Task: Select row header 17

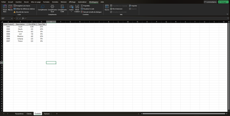Action: 2,63
